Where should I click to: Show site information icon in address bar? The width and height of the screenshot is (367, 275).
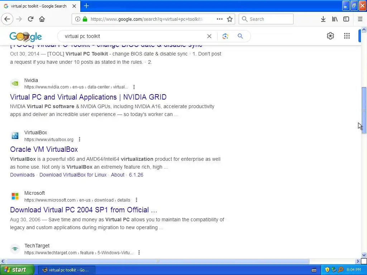[78, 19]
